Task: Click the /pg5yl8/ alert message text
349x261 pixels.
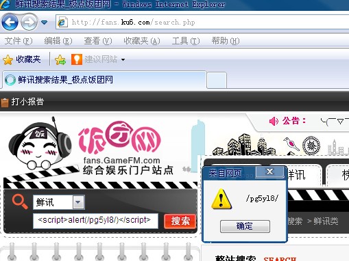Action: tap(263, 199)
